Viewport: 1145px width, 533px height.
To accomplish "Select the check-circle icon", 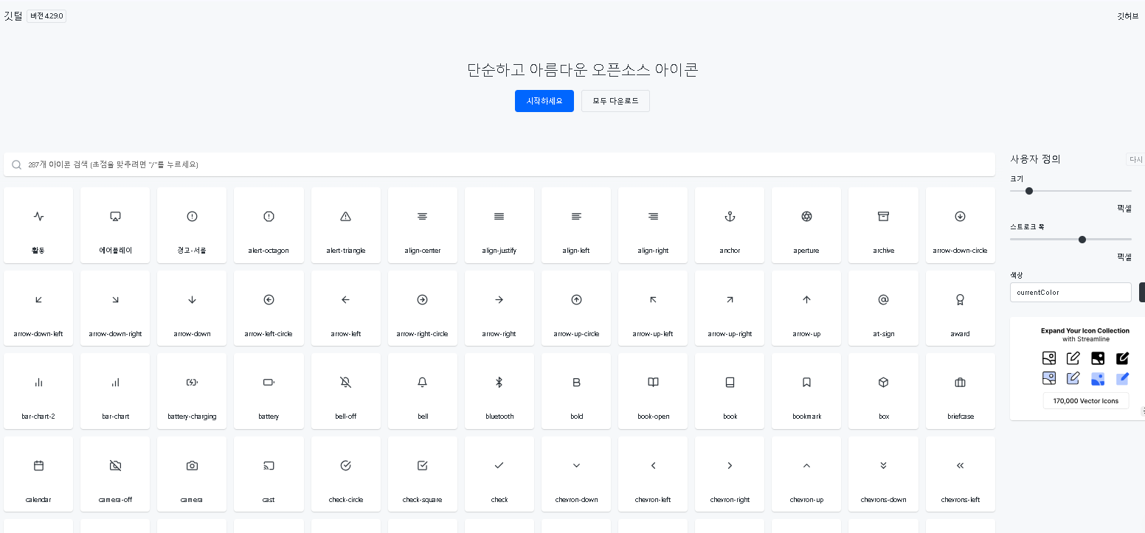I will point(345,474).
